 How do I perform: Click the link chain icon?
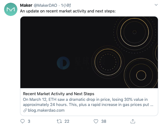pyautogui.click(x=25, y=110)
